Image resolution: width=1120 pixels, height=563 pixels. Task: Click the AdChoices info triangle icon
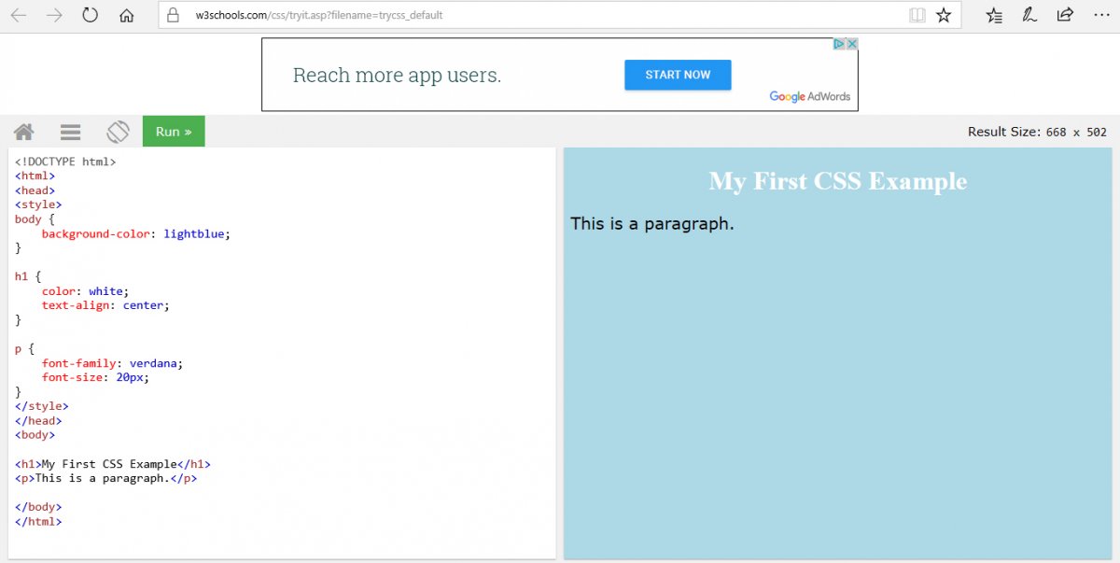pyautogui.click(x=839, y=44)
